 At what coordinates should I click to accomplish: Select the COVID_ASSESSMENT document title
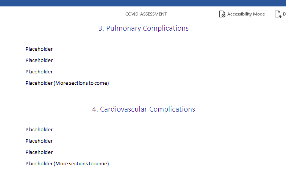coord(146,14)
